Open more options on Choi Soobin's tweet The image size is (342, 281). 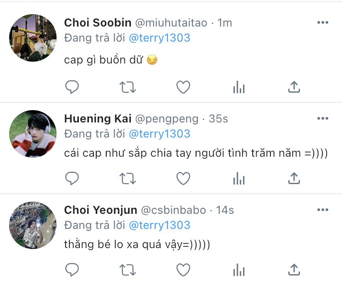click(x=323, y=23)
